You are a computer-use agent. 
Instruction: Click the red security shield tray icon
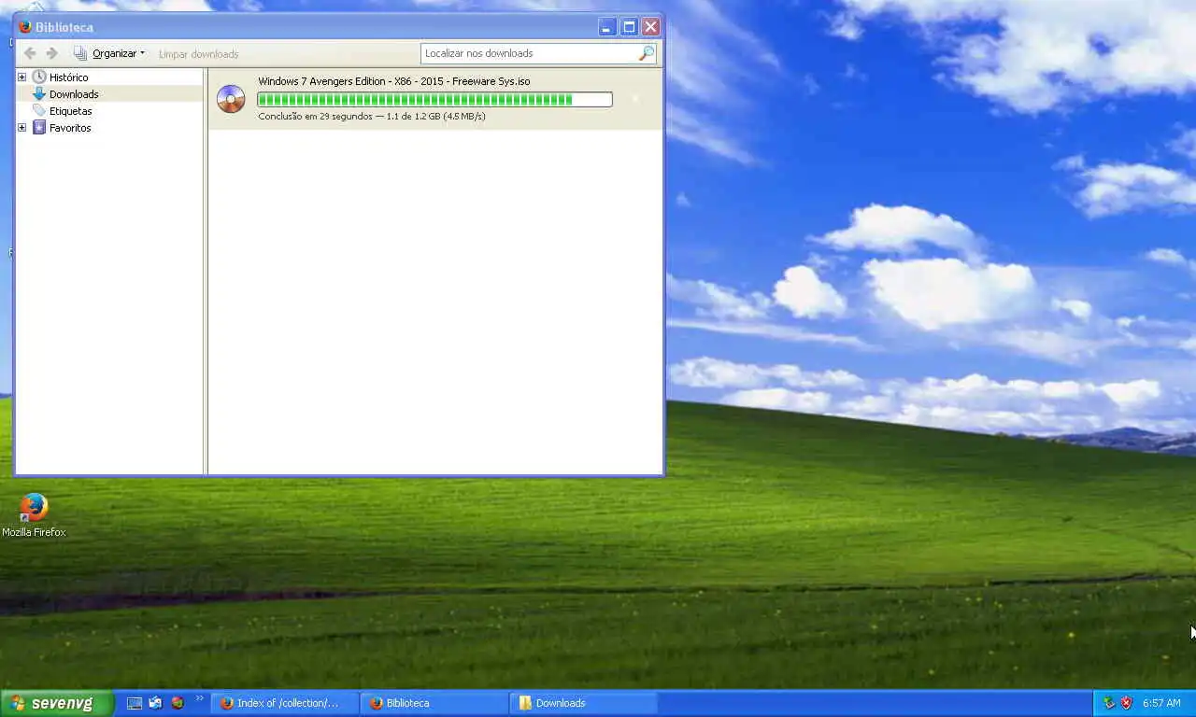click(1126, 703)
